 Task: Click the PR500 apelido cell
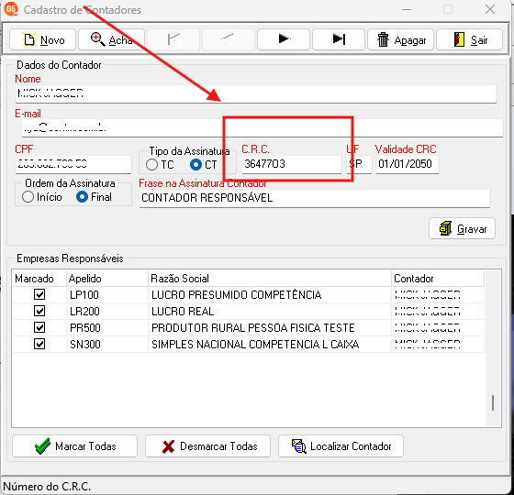pyautogui.click(x=107, y=328)
